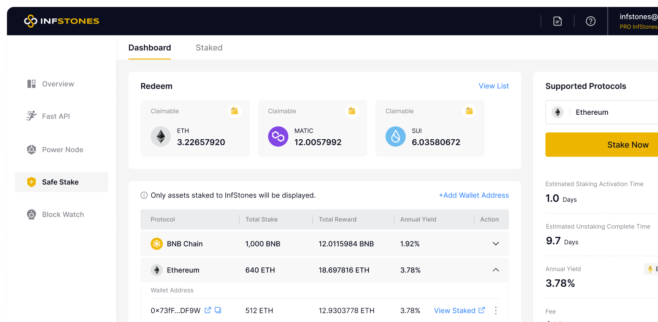Click the MATIC amount 12.0057992
The image size is (658, 322).
point(318,142)
